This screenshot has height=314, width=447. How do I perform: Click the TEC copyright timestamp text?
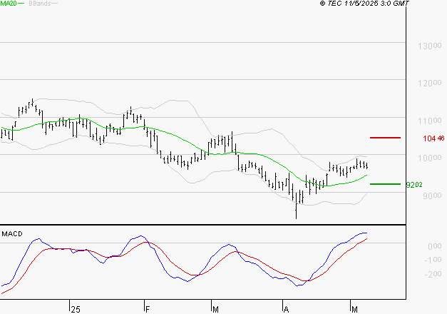364,4
